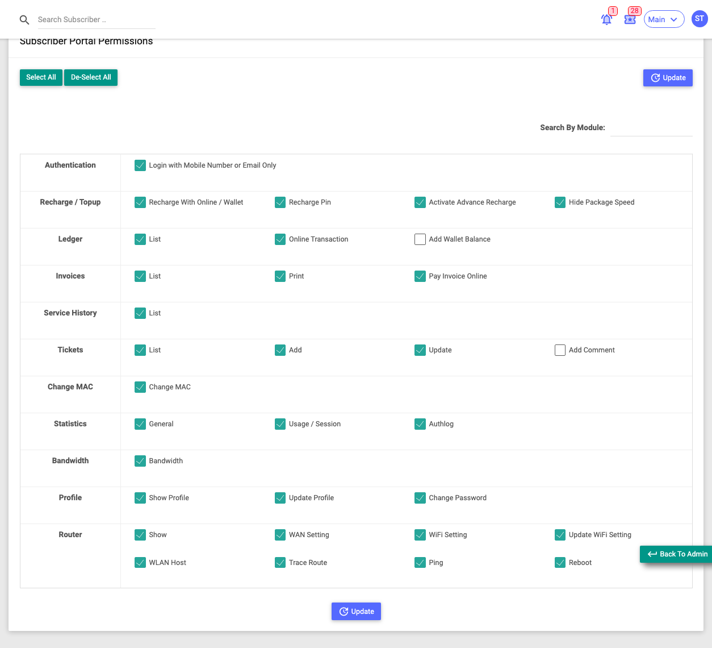The height and width of the screenshot is (648, 712).
Task: Open the ST user avatar menu
Action: [x=700, y=19]
